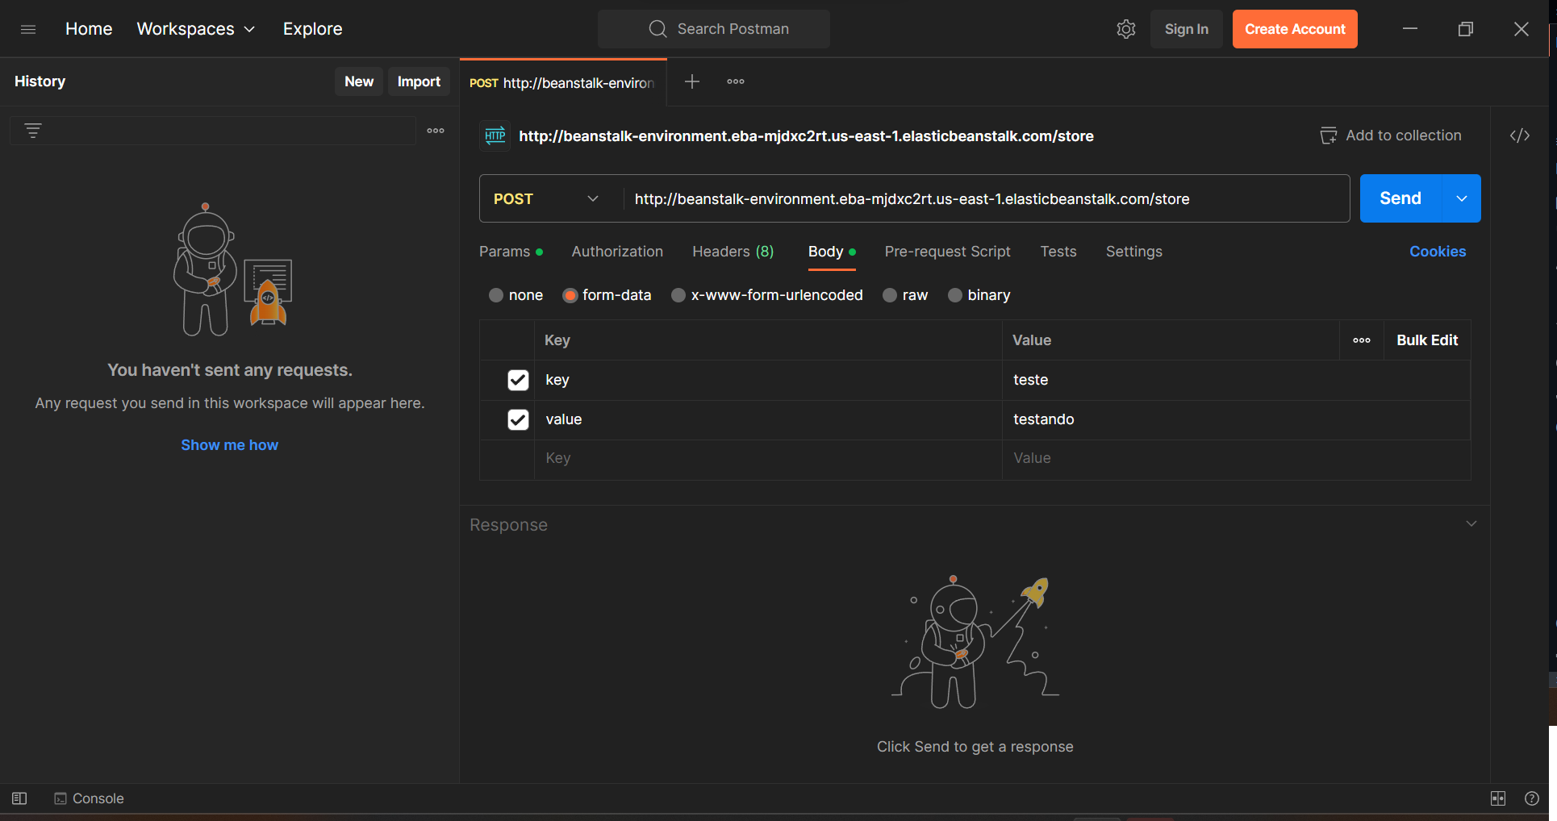1557x821 pixels.
Task: Click the Create Account button
Action: click(x=1295, y=29)
